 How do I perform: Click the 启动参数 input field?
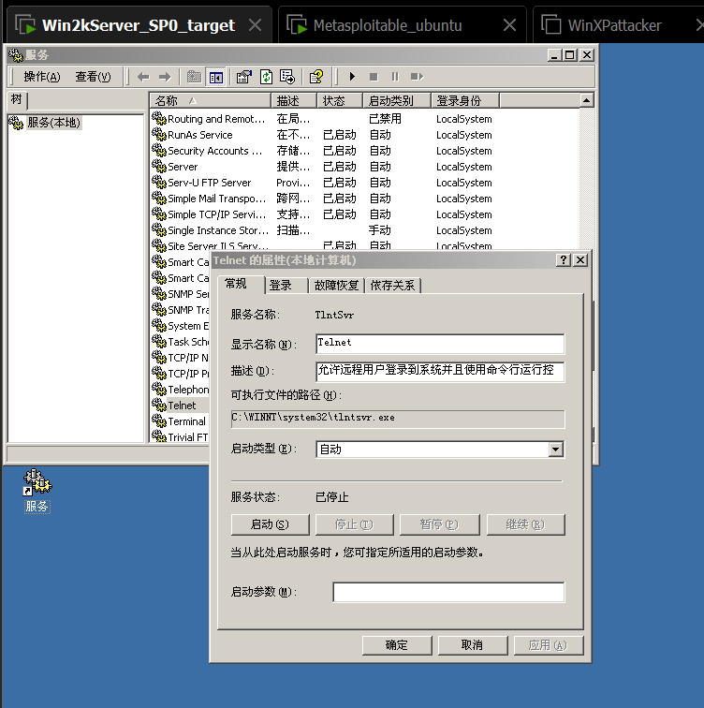[448, 592]
